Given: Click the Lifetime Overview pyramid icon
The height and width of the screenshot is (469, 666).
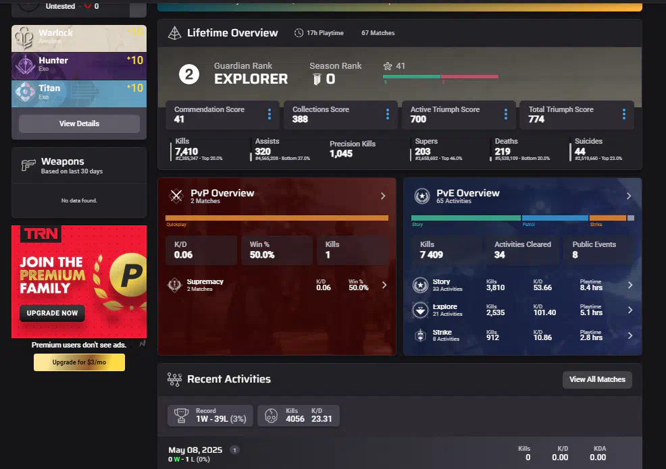Looking at the screenshot, I should pos(174,33).
